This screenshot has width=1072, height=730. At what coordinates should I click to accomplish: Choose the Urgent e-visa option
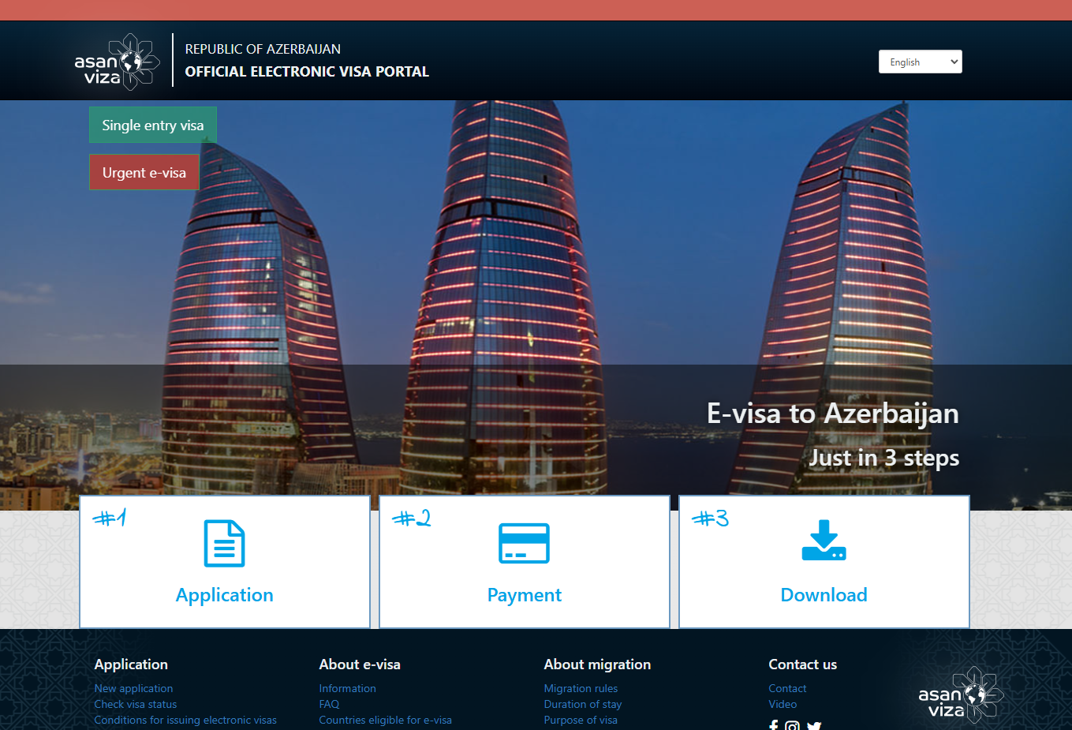144,172
